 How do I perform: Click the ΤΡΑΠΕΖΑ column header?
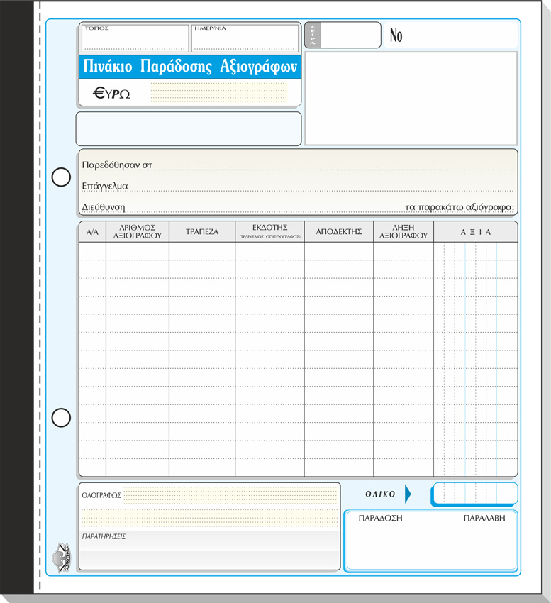click(202, 232)
